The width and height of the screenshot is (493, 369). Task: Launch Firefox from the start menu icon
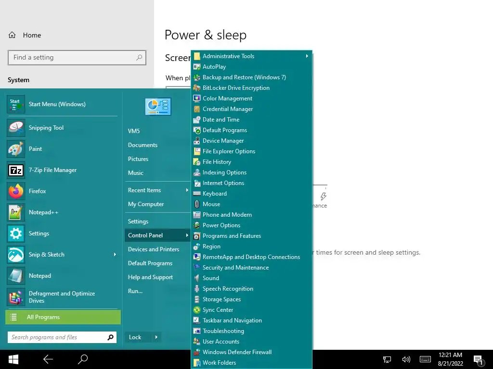click(16, 191)
